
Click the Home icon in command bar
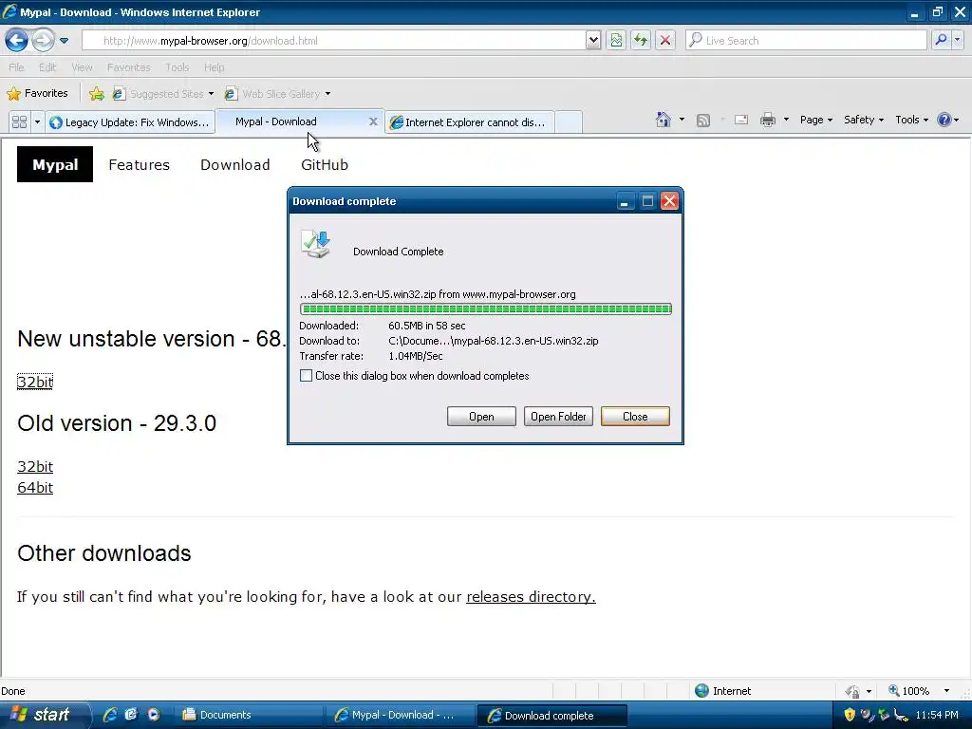[664, 120]
